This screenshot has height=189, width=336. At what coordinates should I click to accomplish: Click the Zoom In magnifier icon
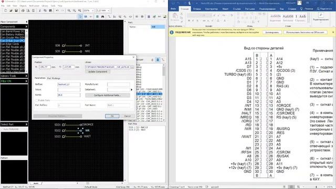[x=69, y=10]
